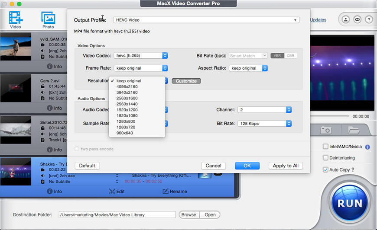This screenshot has height=230, width=377.
Task: Choose 3840x2160 resolution option
Action: [127, 93]
